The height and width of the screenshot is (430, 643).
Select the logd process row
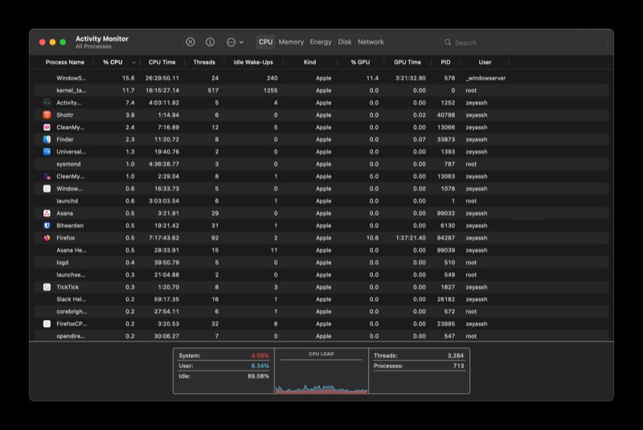click(x=321, y=262)
